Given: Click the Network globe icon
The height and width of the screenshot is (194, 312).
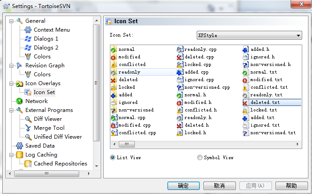Looking at the screenshot, I should pos(20,101).
